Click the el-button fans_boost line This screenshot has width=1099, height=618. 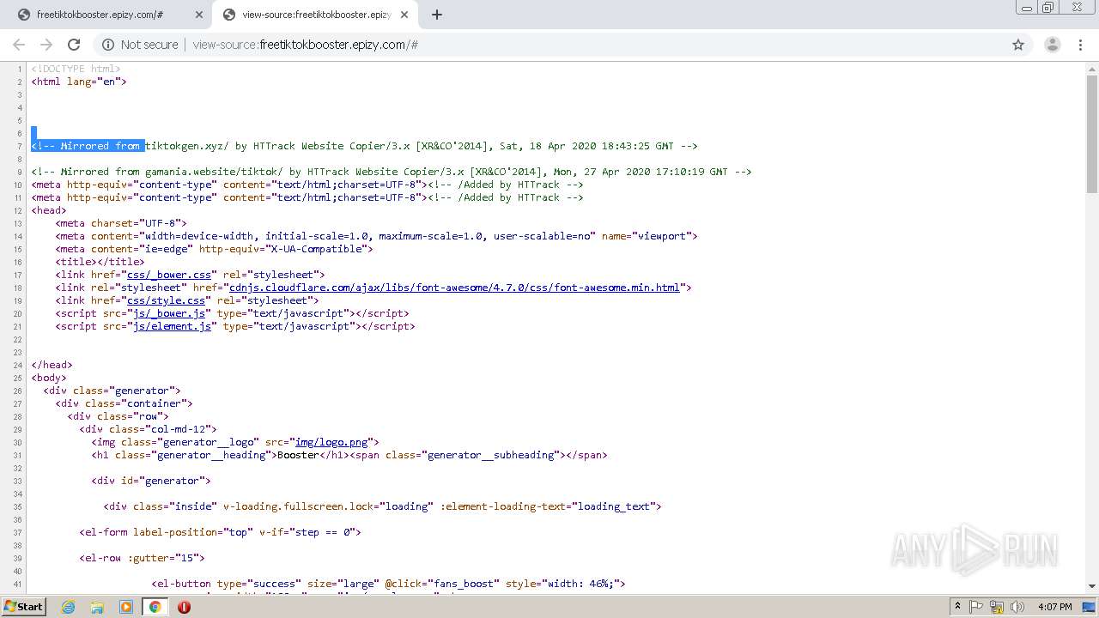tap(389, 584)
